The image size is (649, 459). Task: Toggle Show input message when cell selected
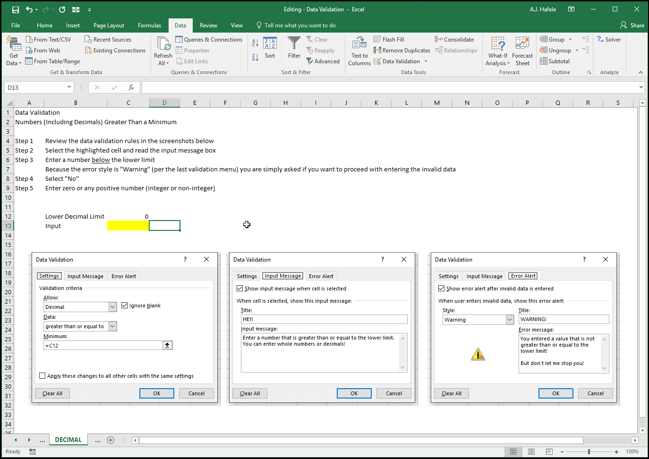pyautogui.click(x=240, y=289)
